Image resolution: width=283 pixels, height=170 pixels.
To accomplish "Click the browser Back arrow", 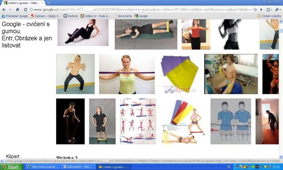I will tap(4, 10).
